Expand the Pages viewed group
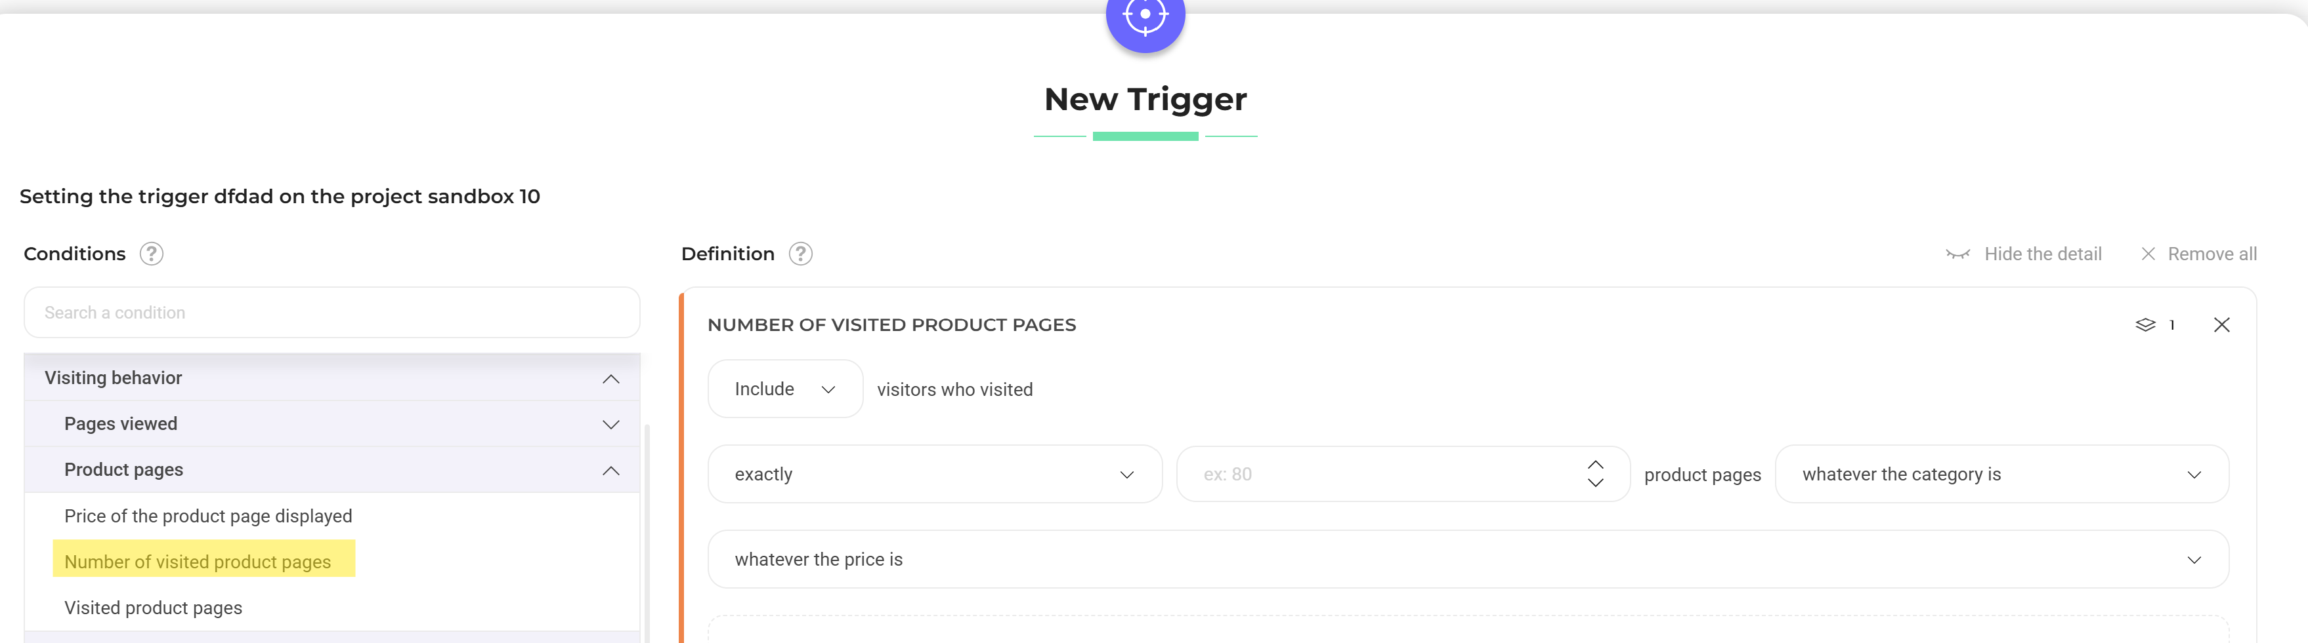Screen dimensions: 2308x643 pyautogui.click(x=610, y=424)
